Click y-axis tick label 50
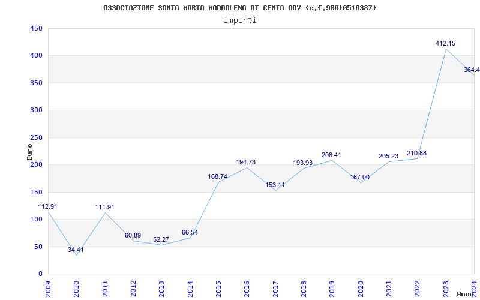This screenshot has height=300, width=480. coord(38,247)
